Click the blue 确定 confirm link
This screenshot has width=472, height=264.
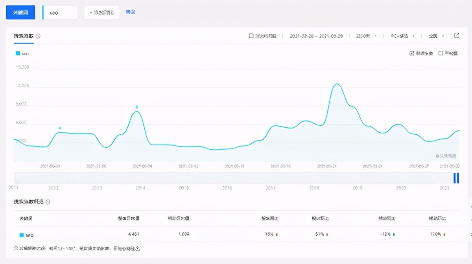pyautogui.click(x=130, y=12)
